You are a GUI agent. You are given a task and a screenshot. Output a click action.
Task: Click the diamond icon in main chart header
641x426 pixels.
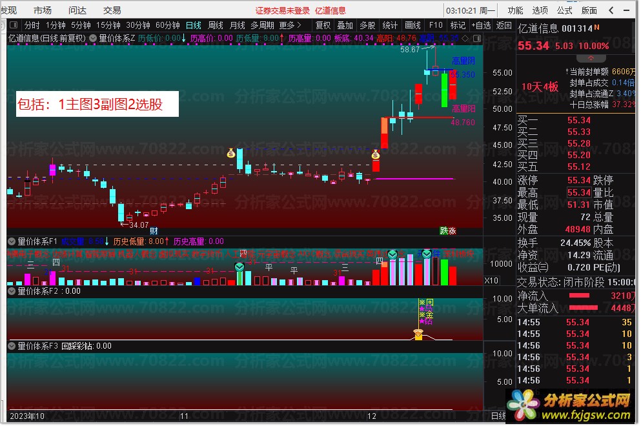pos(465,38)
